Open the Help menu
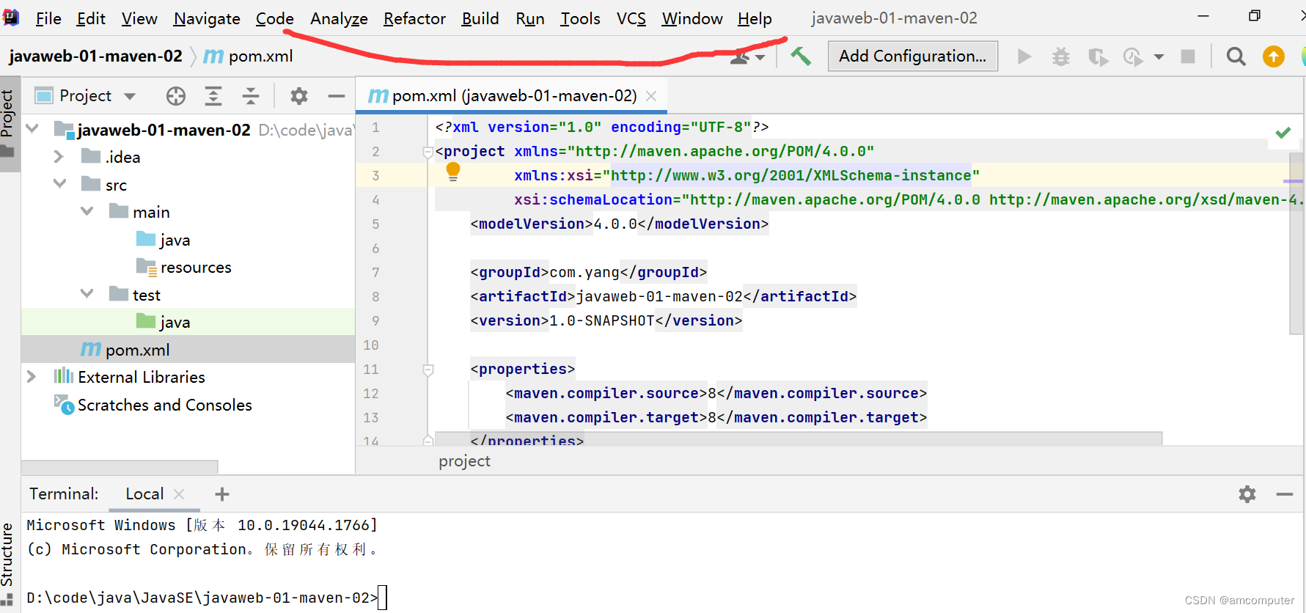Screen dimensions: 1306x613 (755, 18)
